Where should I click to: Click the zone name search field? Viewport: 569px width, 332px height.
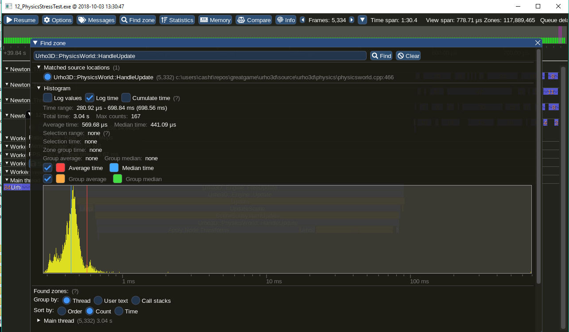click(x=200, y=56)
